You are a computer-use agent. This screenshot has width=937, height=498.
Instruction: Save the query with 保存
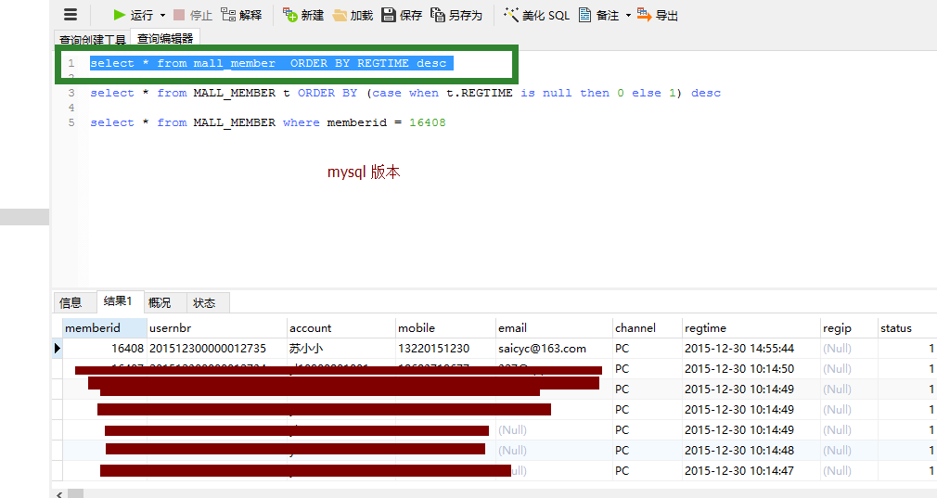click(402, 15)
